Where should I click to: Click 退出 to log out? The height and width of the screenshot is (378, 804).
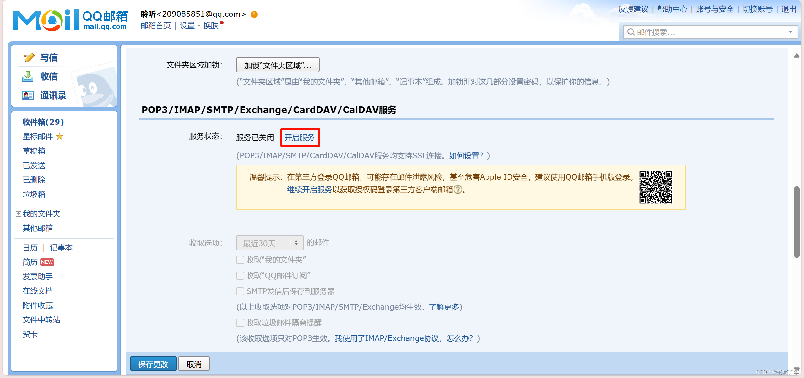click(789, 9)
